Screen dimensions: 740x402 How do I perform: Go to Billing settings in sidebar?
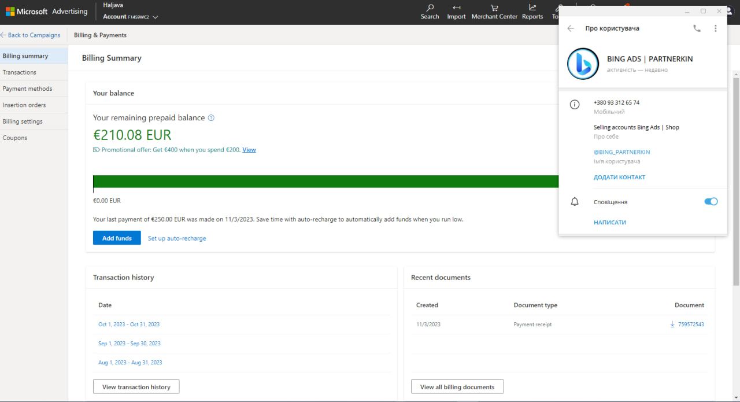point(23,121)
